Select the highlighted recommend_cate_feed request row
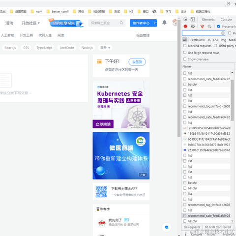 206,215
